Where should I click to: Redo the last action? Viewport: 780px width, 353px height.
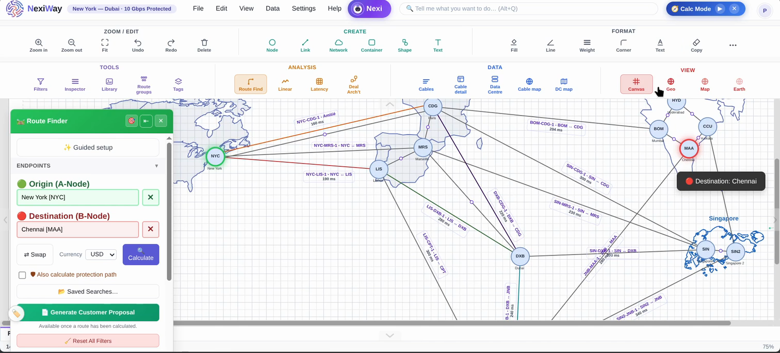pyautogui.click(x=171, y=45)
